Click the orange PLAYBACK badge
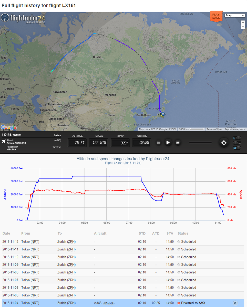This screenshot has width=247, height=307. [x=216, y=16]
